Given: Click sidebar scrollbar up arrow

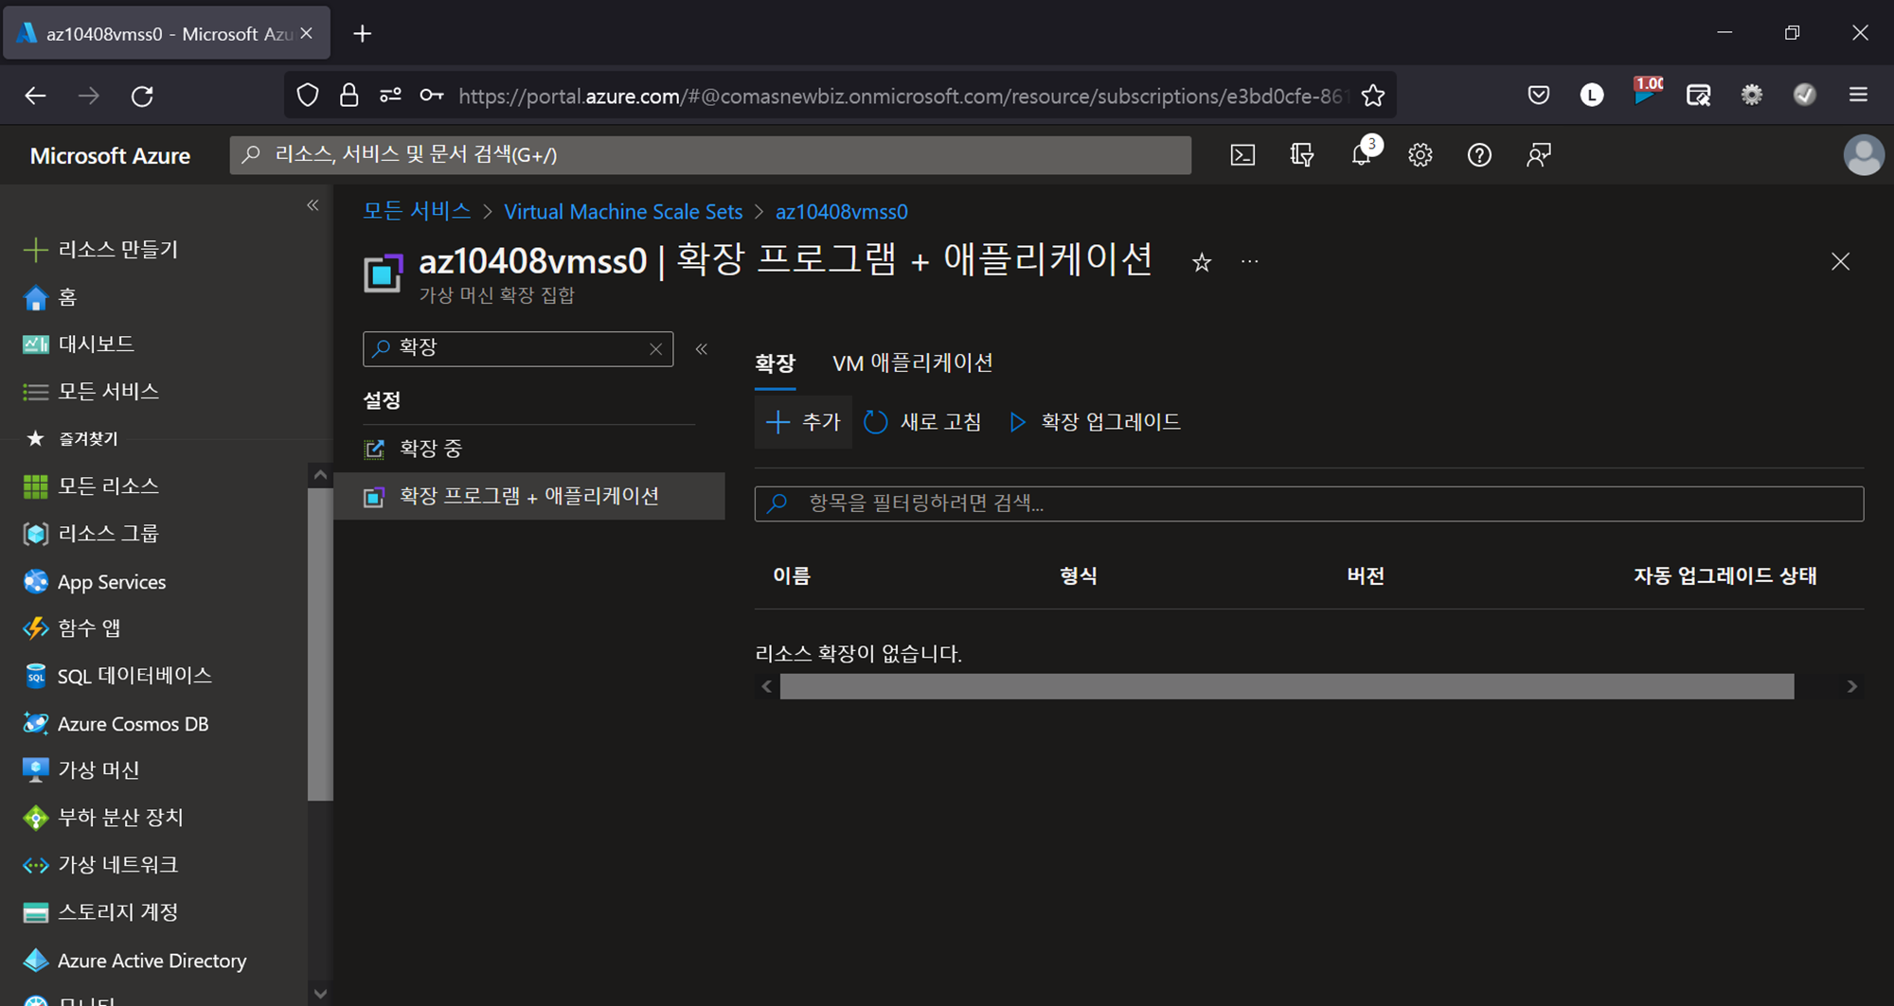Looking at the screenshot, I should [320, 475].
